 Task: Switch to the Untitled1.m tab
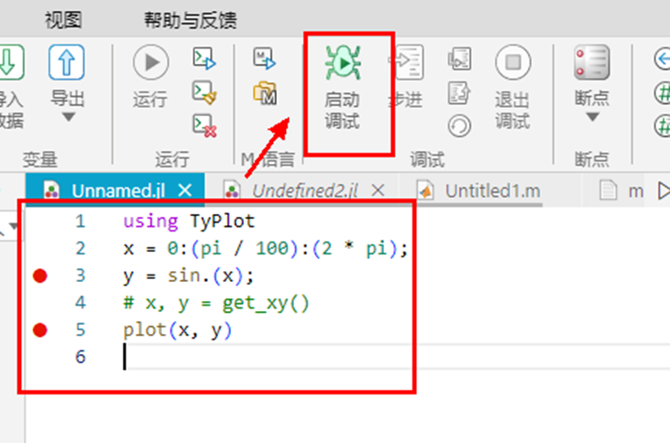click(x=492, y=190)
